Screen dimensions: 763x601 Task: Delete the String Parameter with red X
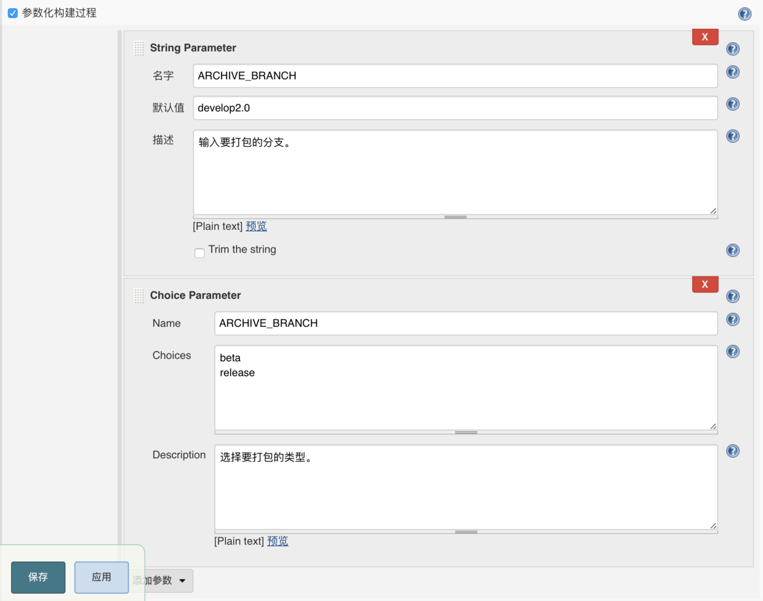coord(705,37)
